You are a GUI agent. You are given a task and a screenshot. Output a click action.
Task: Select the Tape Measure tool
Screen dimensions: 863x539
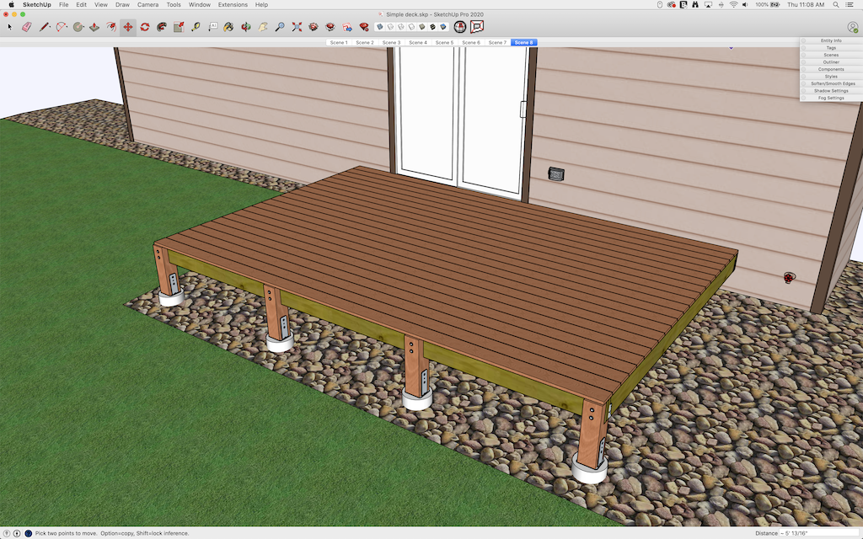coord(196,27)
